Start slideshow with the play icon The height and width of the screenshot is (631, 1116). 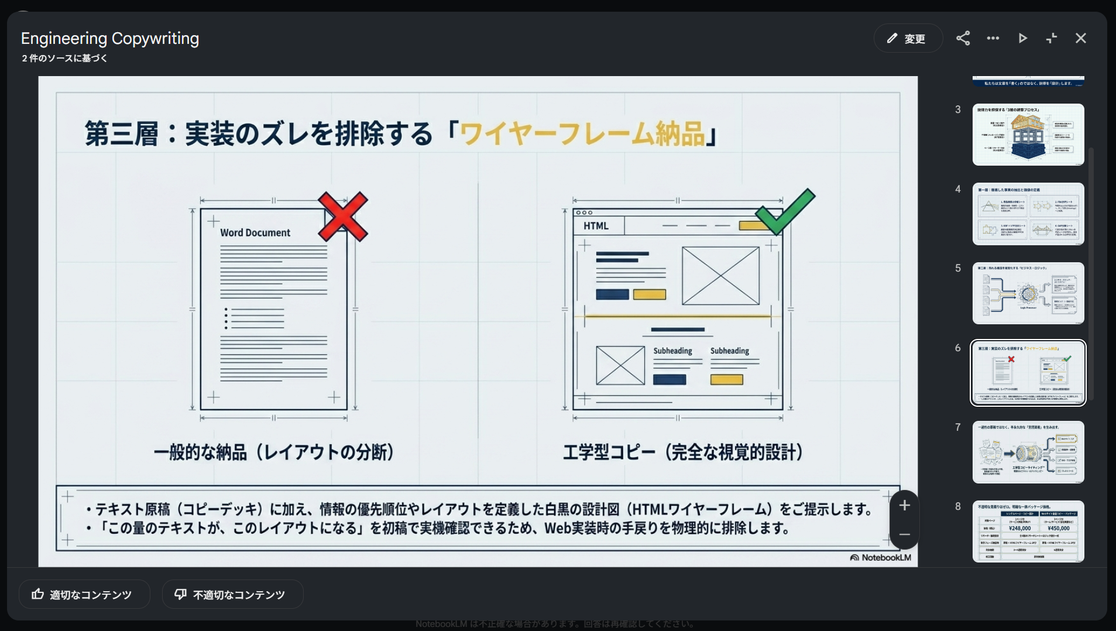pos(1022,39)
